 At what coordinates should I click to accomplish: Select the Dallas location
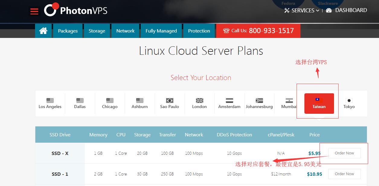click(80, 104)
